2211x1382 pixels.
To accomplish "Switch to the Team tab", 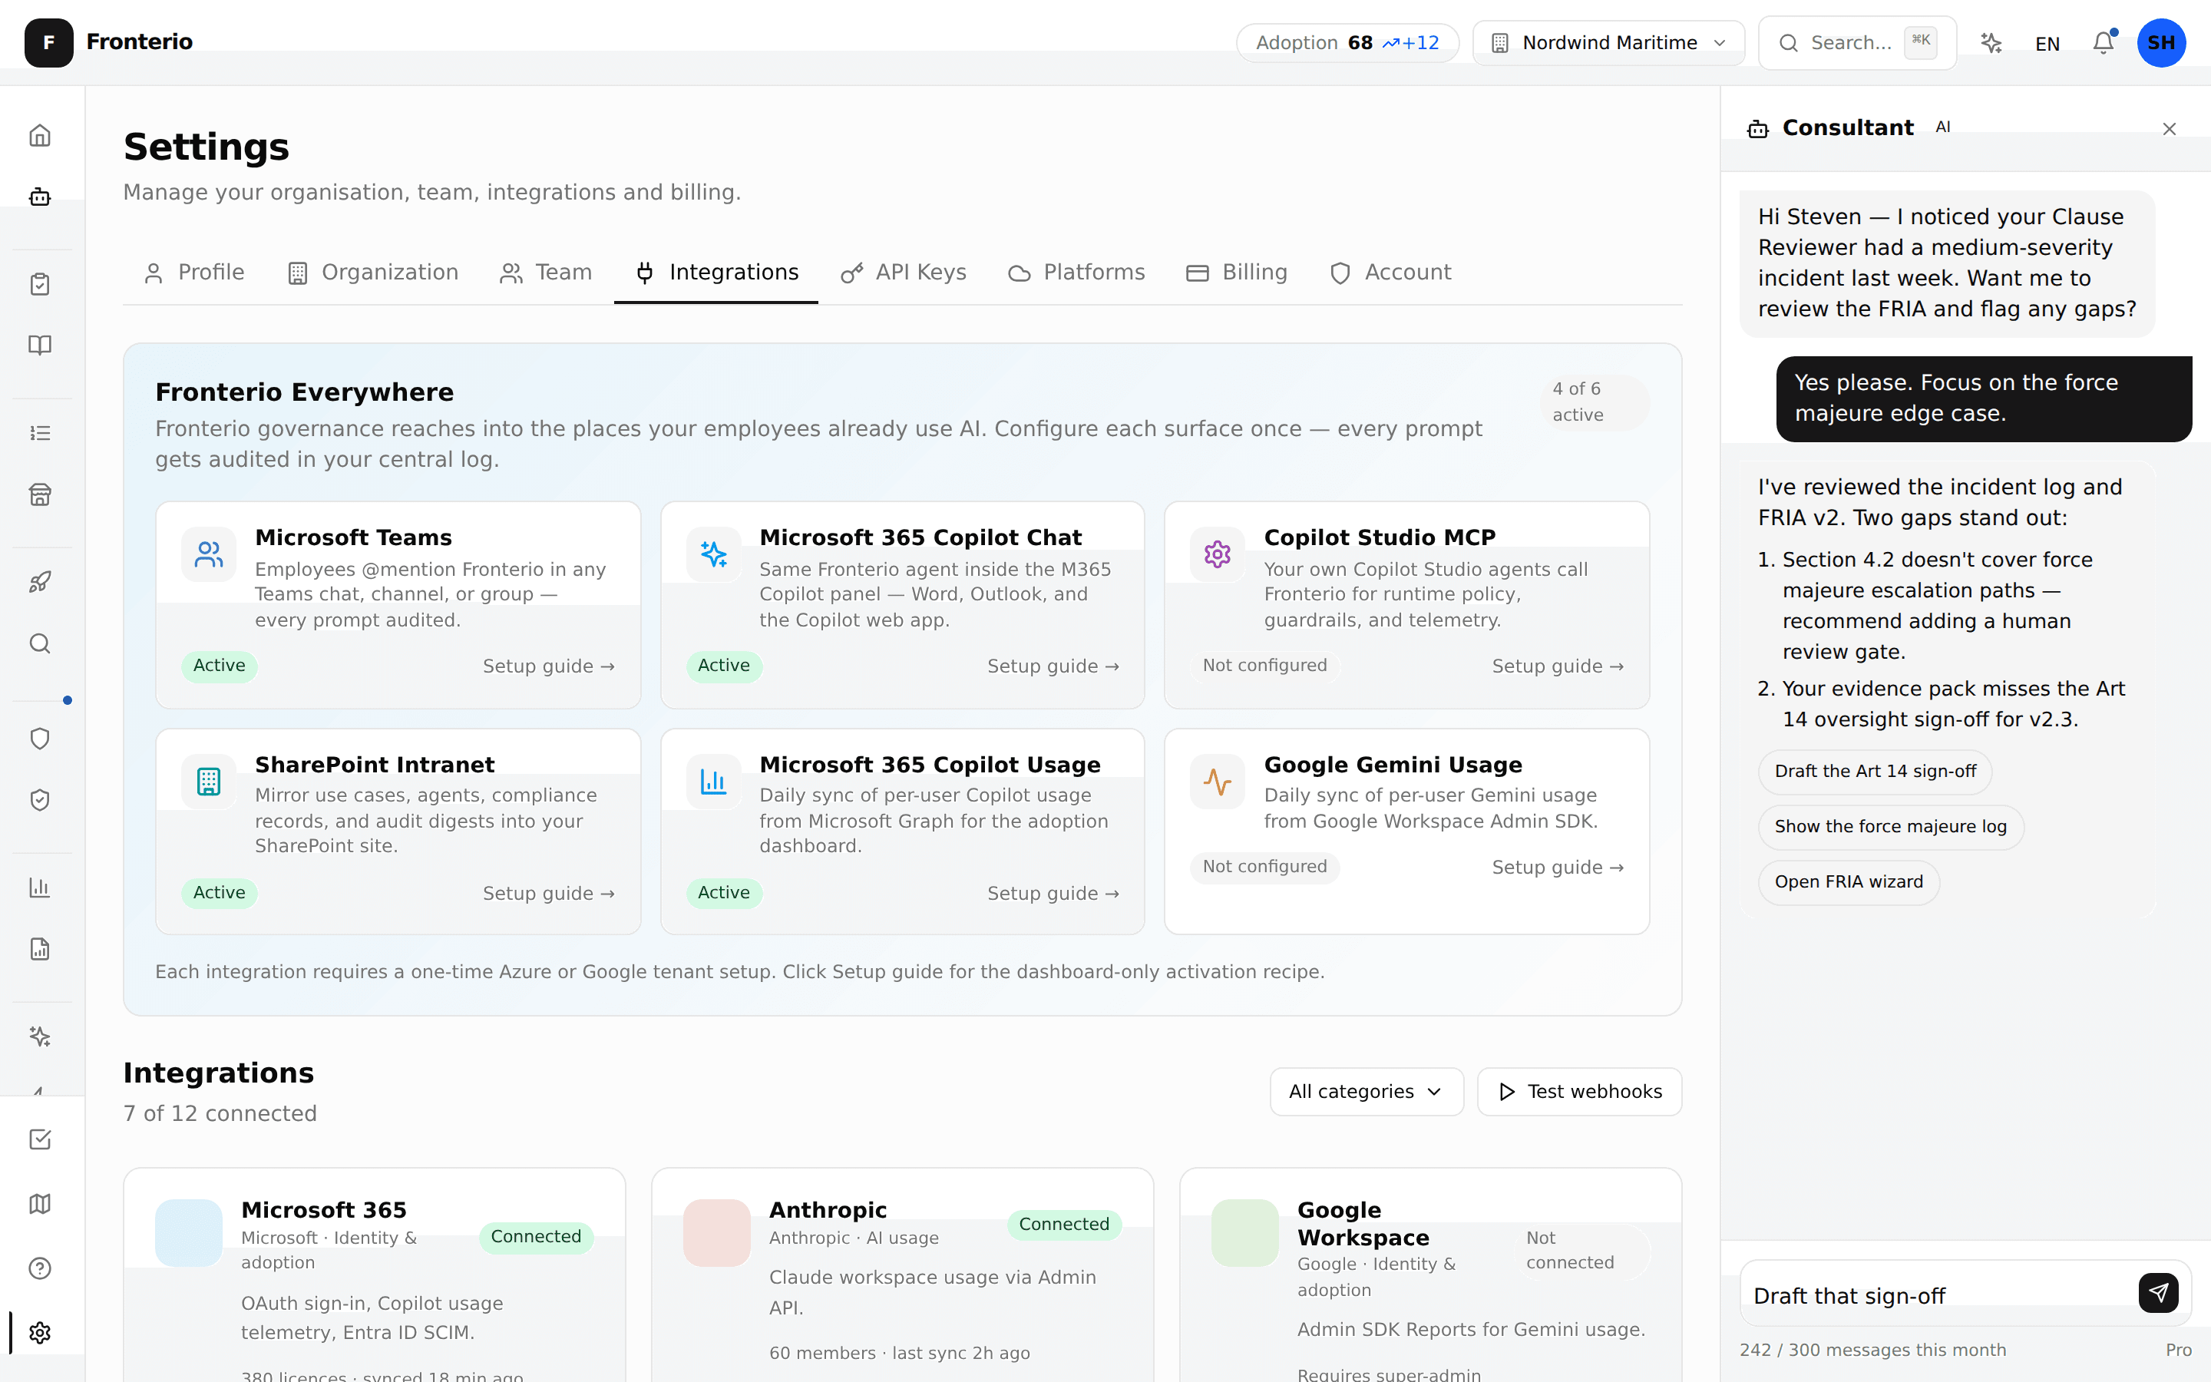I will (x=547, y=273).
